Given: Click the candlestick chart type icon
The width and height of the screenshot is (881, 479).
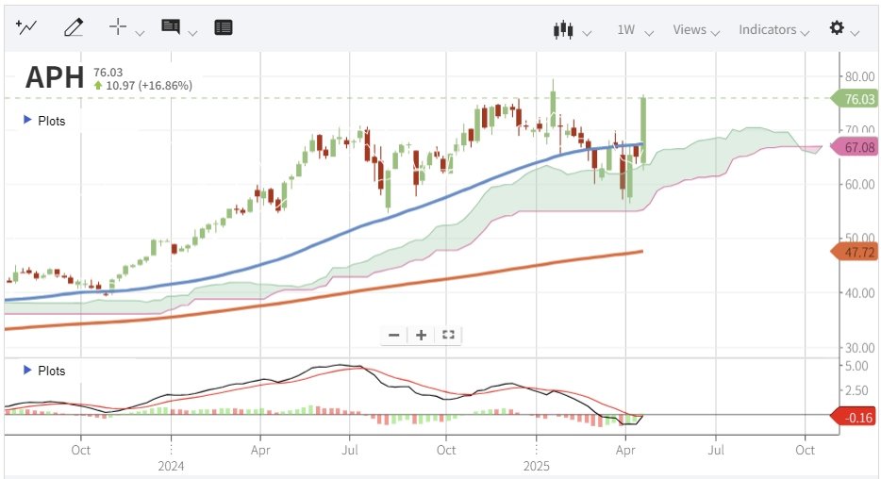Looking at the screenshot, I should 563,30.
